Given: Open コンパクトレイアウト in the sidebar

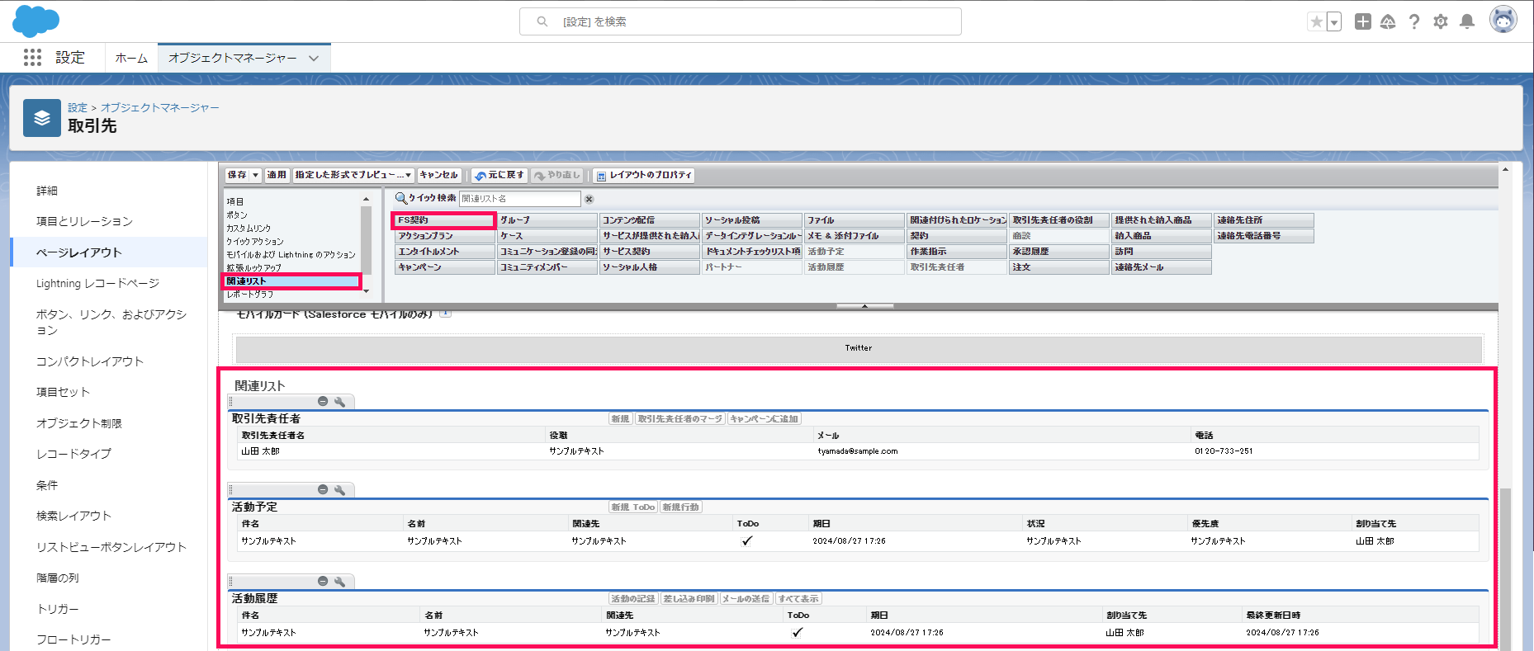Looking at the screenshot, I should (x=89, y=361).
